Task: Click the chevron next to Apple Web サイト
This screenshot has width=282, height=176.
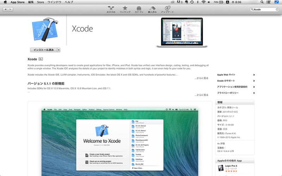Action: [x=254, y=75]
